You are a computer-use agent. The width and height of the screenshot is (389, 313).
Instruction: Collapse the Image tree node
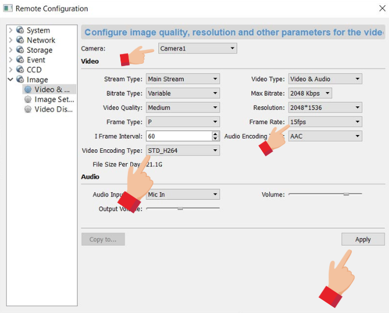10,79
